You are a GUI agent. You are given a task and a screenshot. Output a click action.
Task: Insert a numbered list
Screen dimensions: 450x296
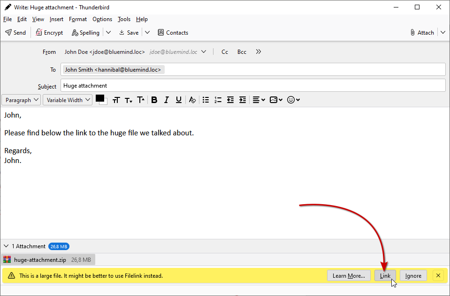218,100
